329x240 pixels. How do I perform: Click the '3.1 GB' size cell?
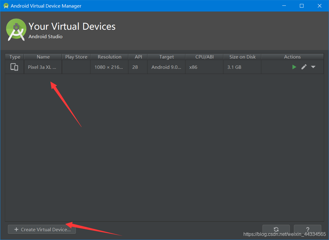point(242,67)
